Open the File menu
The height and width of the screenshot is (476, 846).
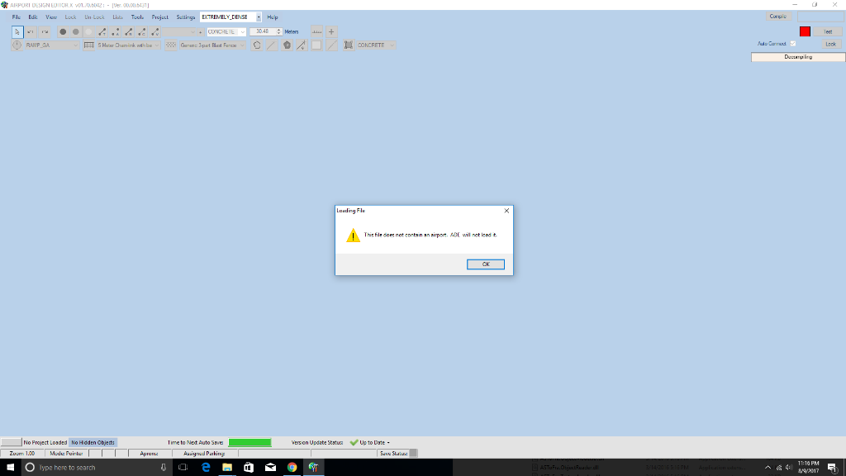tap(16, 17)
